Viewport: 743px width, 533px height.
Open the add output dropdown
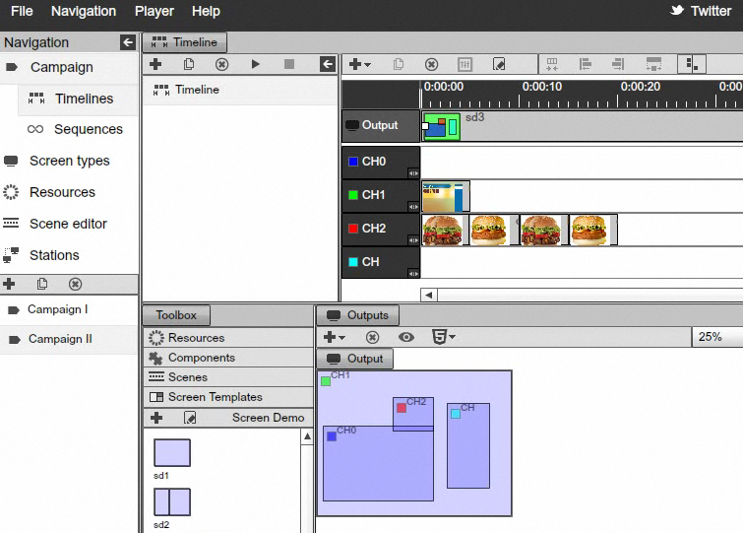[x=335, y=337]
